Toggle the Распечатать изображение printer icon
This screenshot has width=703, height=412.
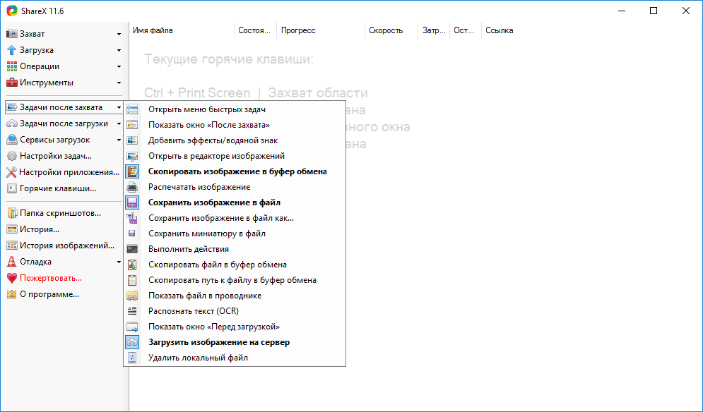132,187
